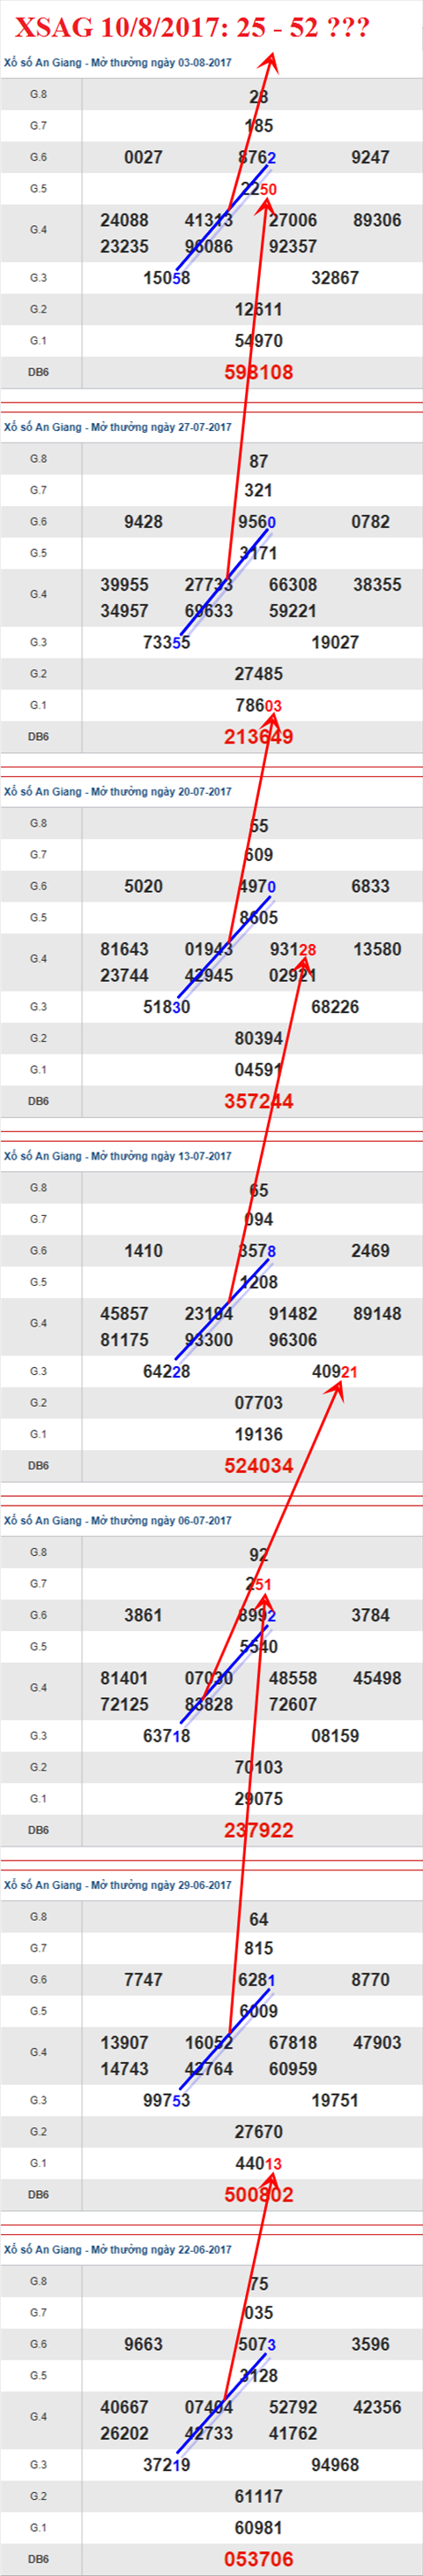Pick the G.2 number 12611
Viewport: 423px width, 2576px height.
coord(258,310)
